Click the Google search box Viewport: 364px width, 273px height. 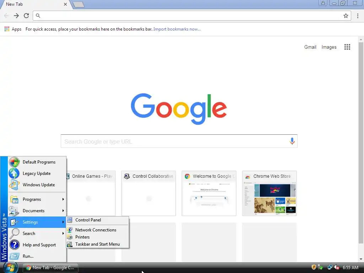tap(179, 141)
